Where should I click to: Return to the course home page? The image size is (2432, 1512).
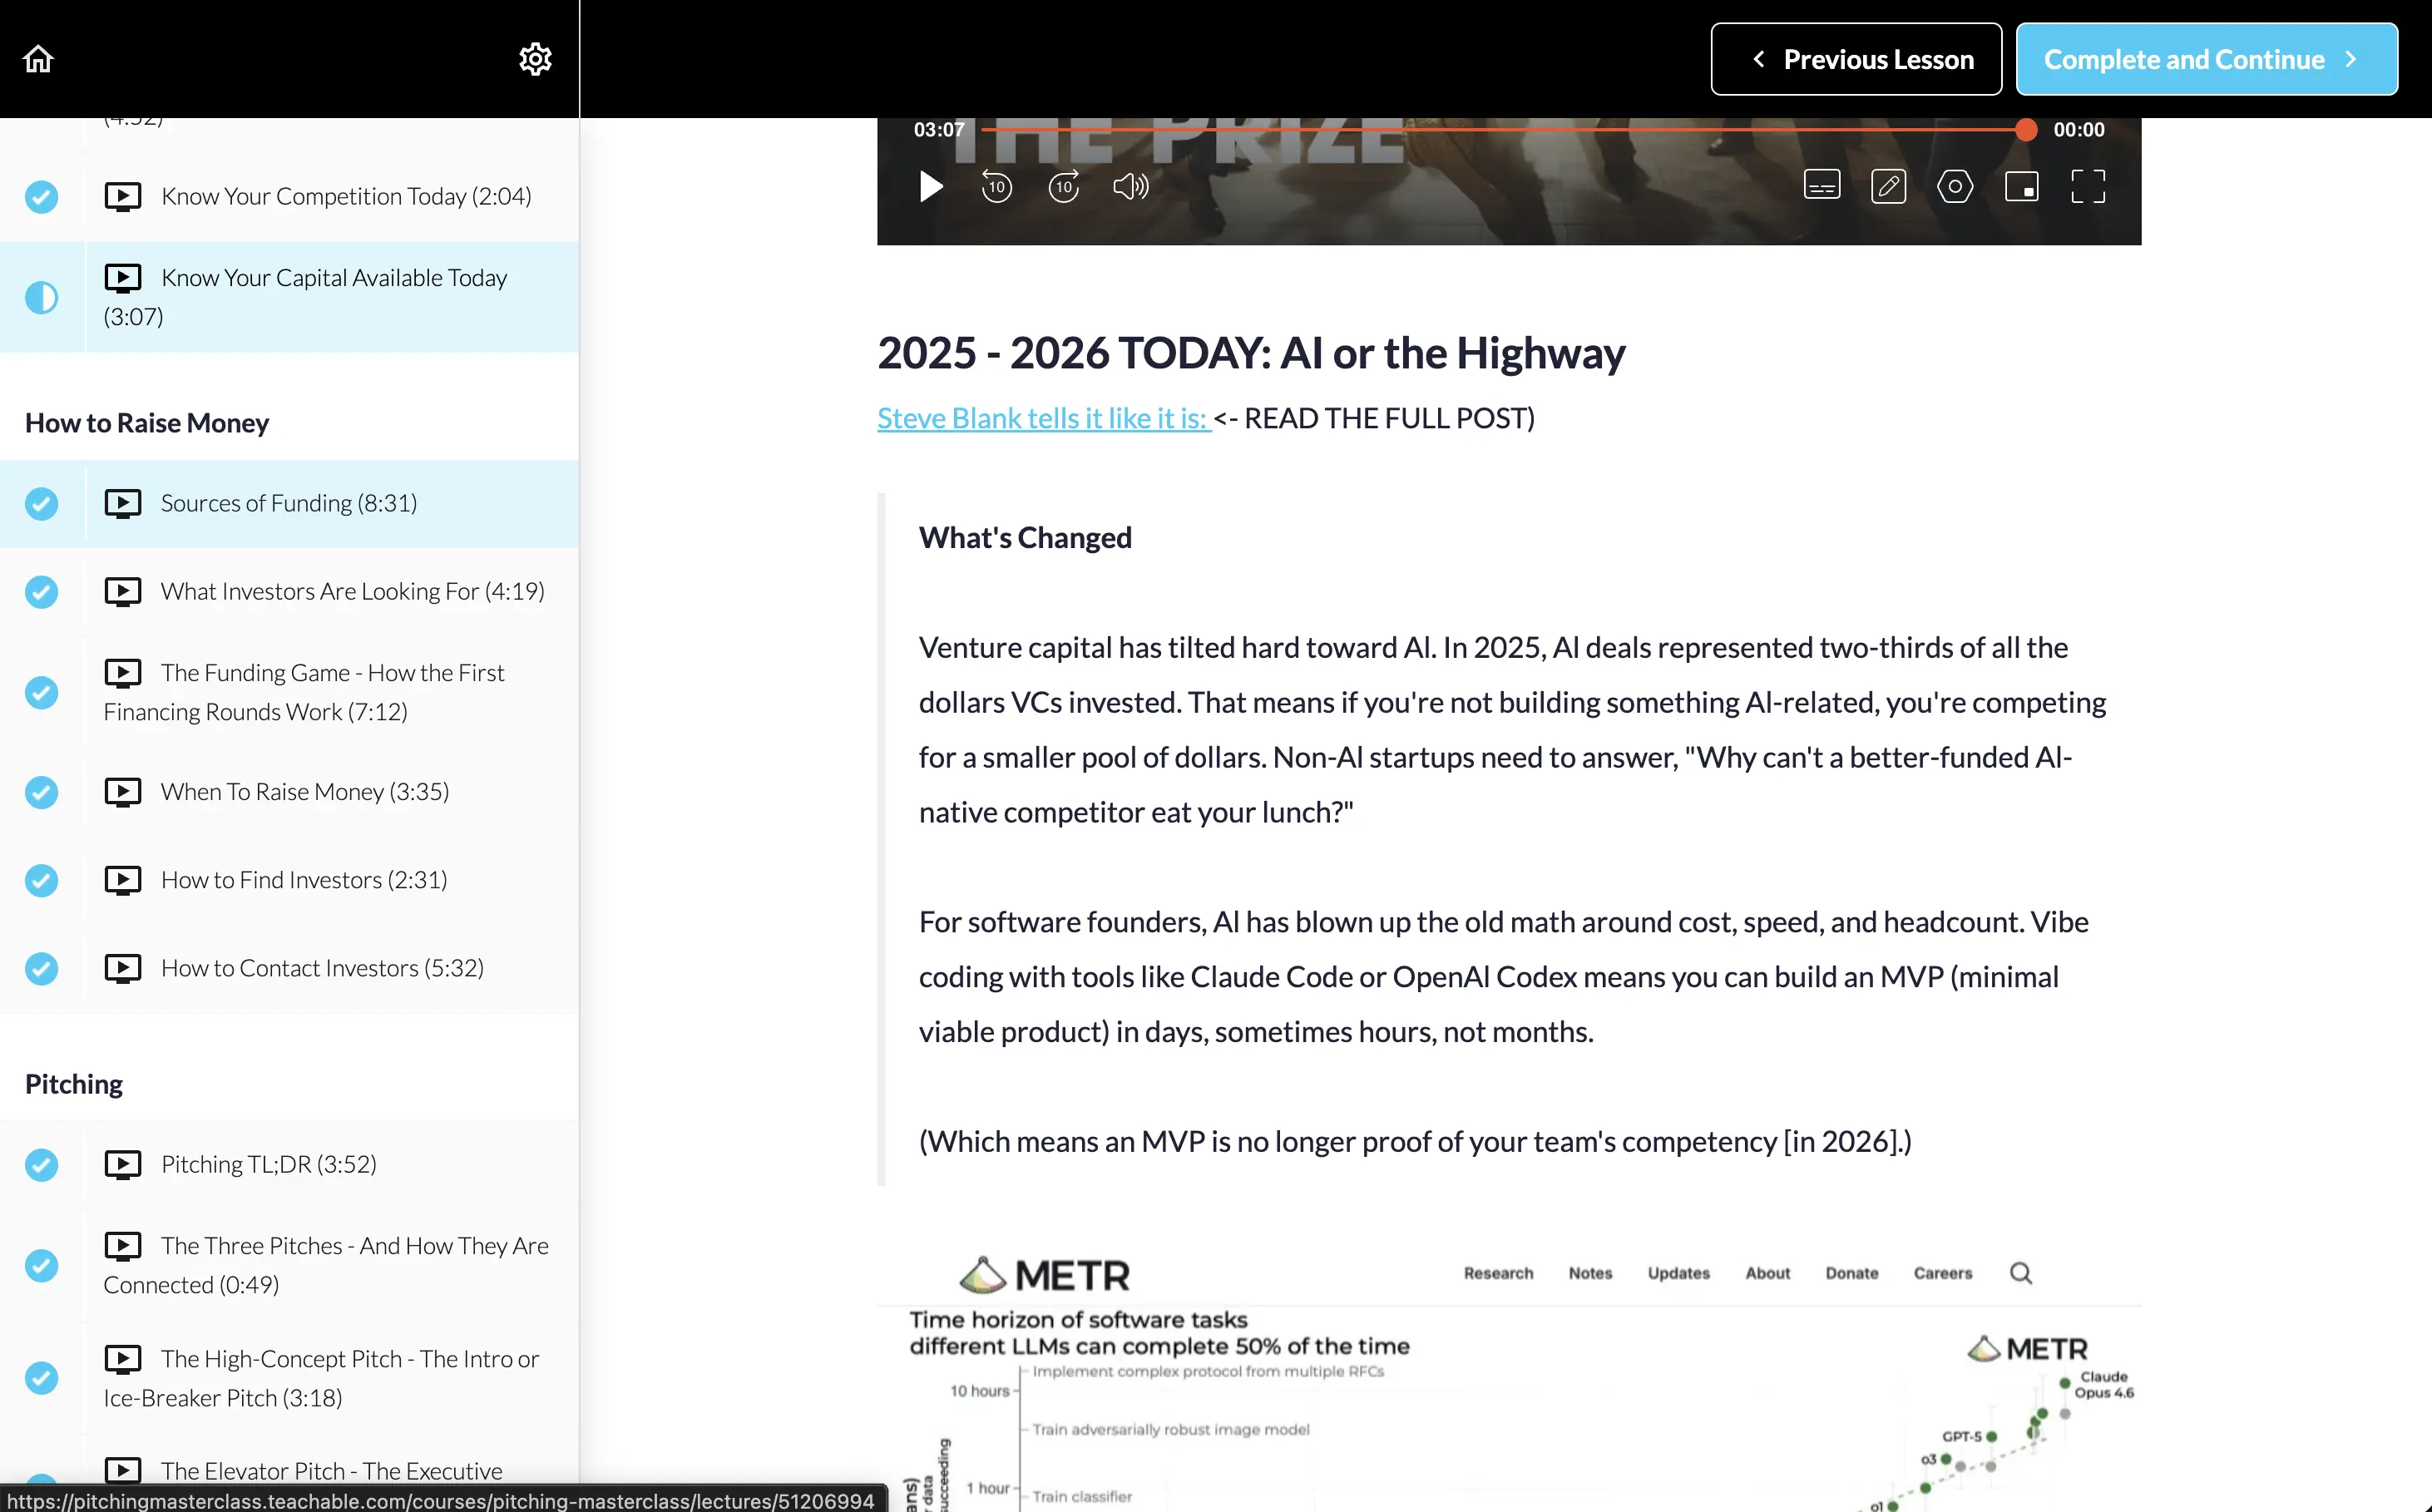pos(37,58)
